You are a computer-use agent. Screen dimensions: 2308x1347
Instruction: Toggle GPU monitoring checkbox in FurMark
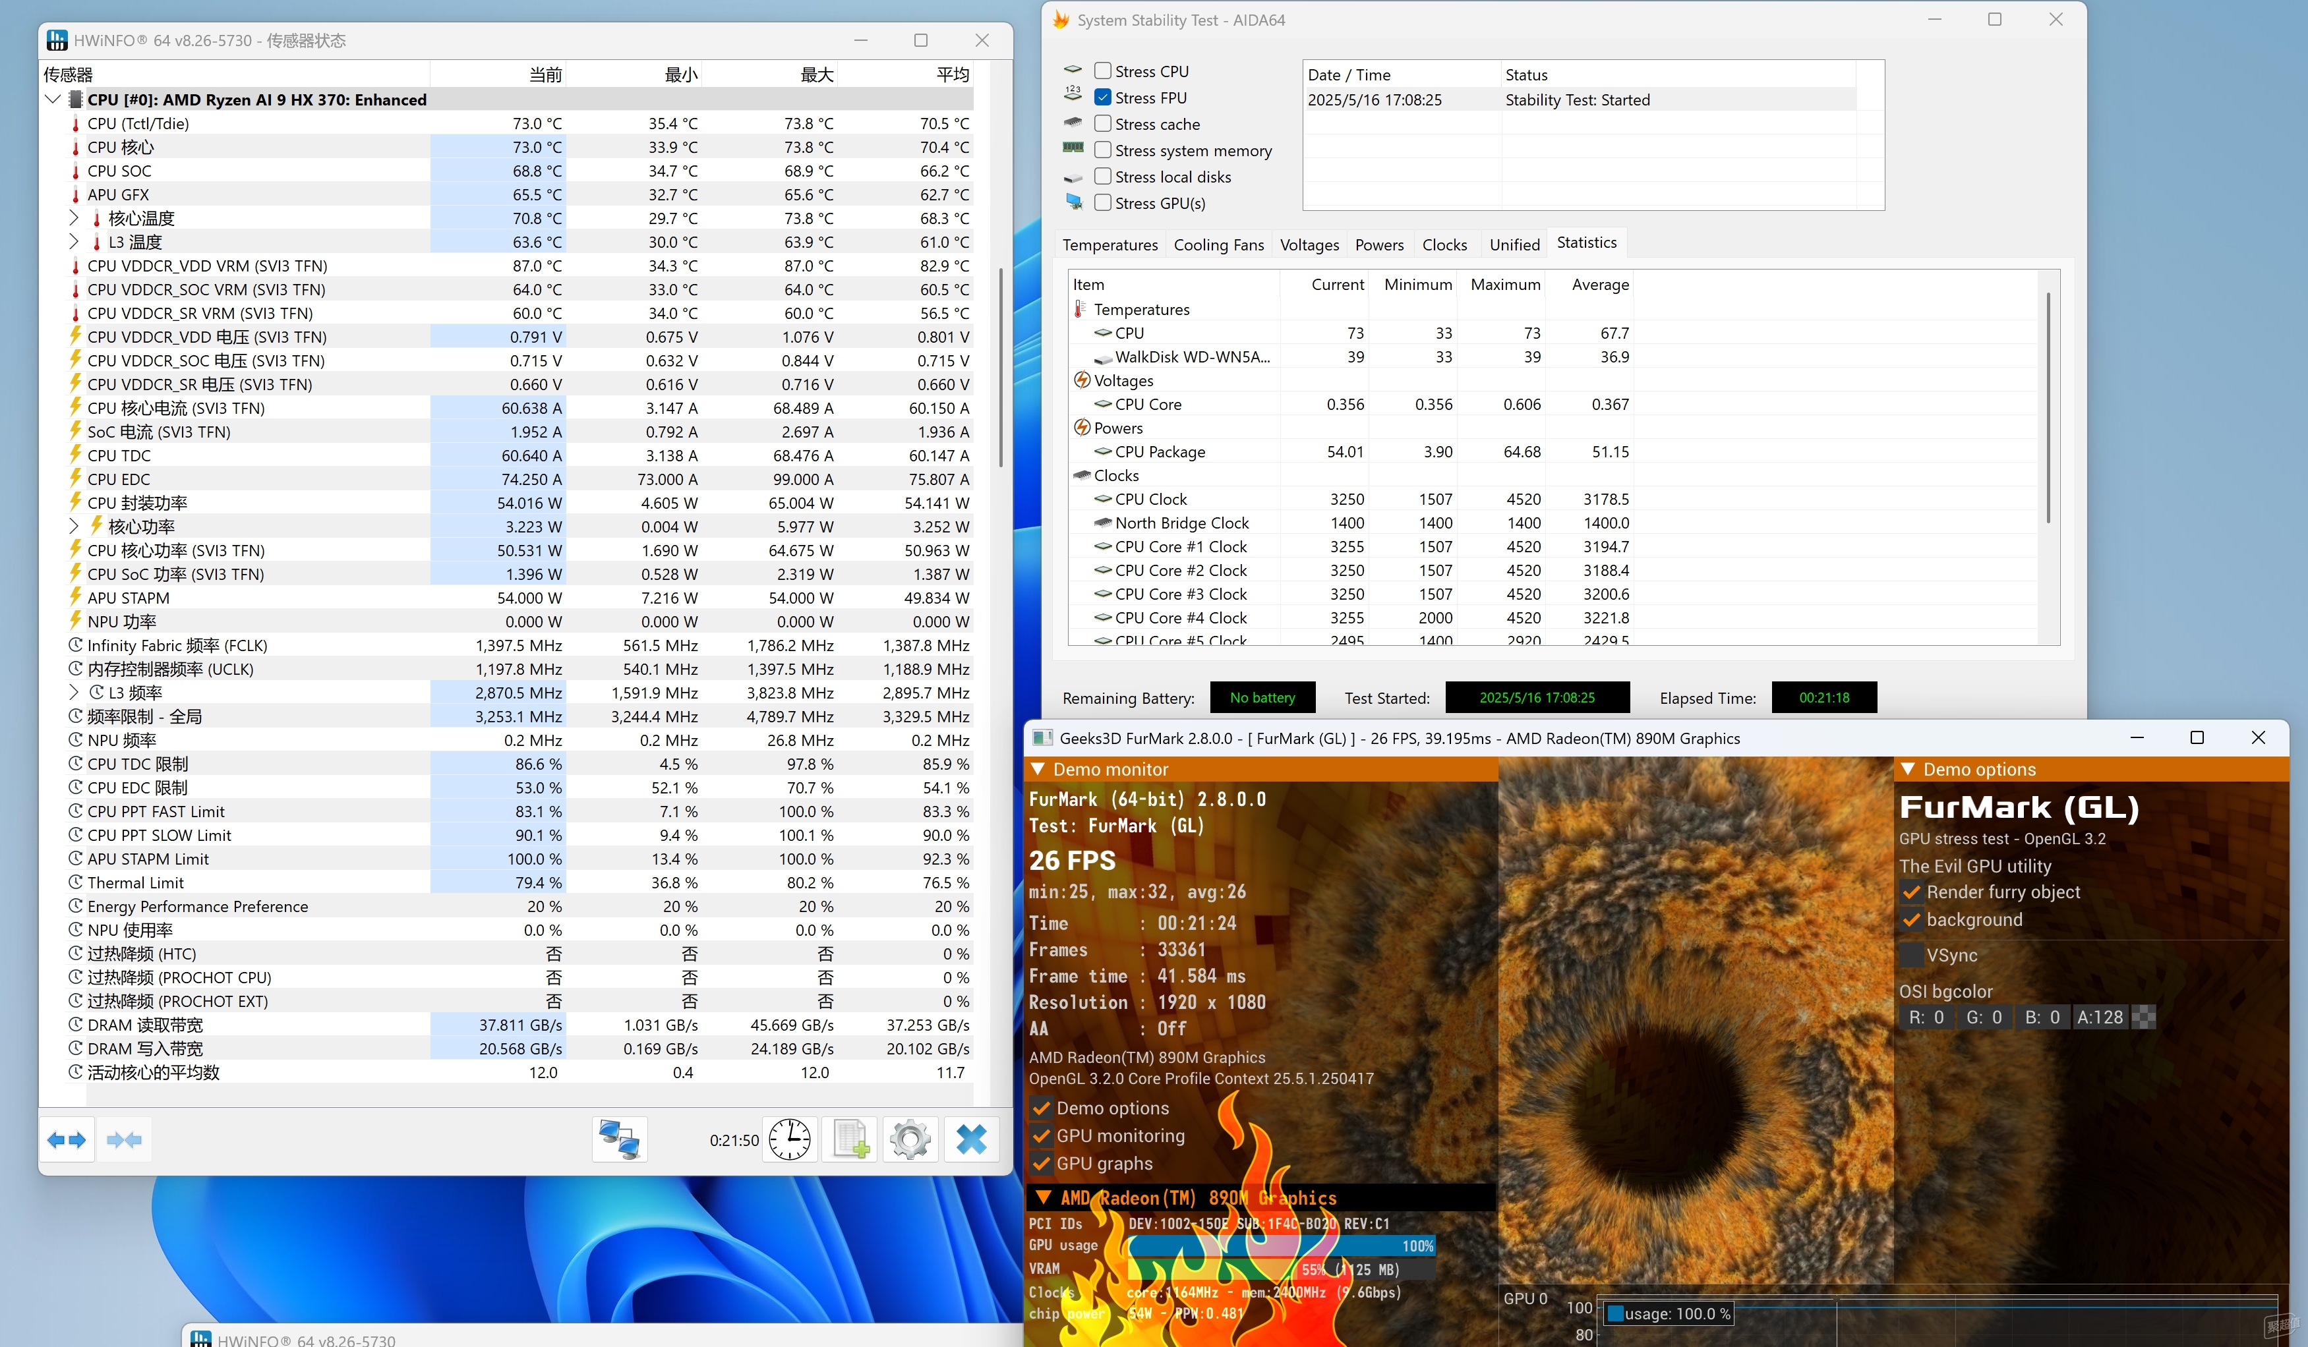1042,1135
